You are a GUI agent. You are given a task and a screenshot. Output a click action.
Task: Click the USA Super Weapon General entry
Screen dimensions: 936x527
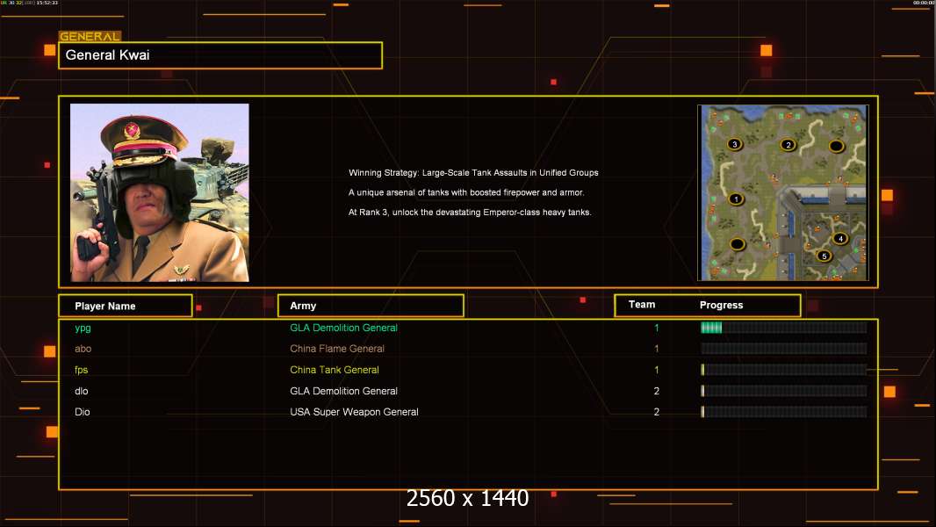pos(354,412)
